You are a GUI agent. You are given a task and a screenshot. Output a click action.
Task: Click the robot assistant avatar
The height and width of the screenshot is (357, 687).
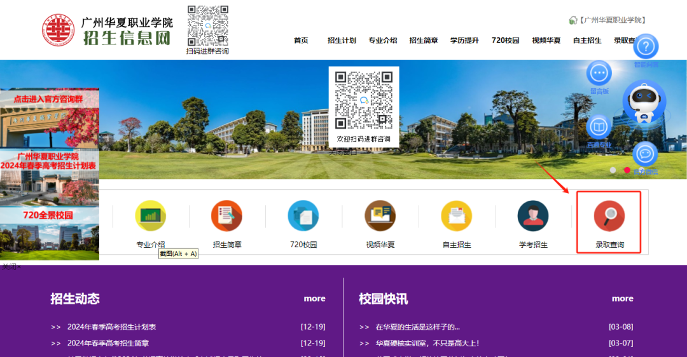click(x=644, y=103)
